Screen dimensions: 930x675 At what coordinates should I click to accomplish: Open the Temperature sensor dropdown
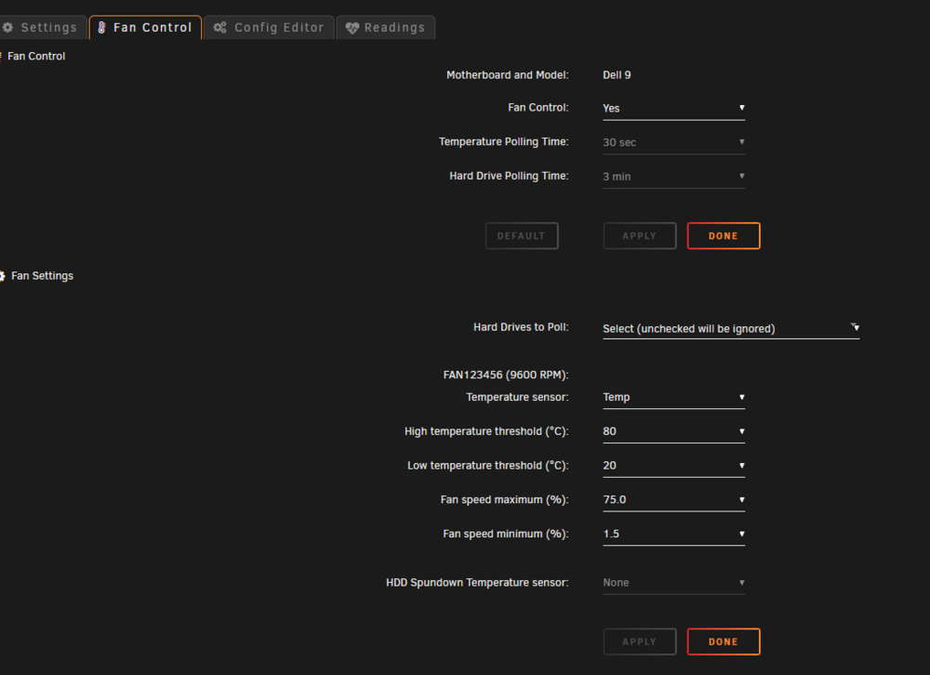click(673, 397)
